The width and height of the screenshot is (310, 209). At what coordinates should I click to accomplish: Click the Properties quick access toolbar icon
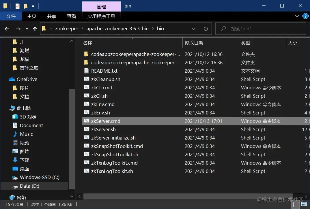coord(17,6)
